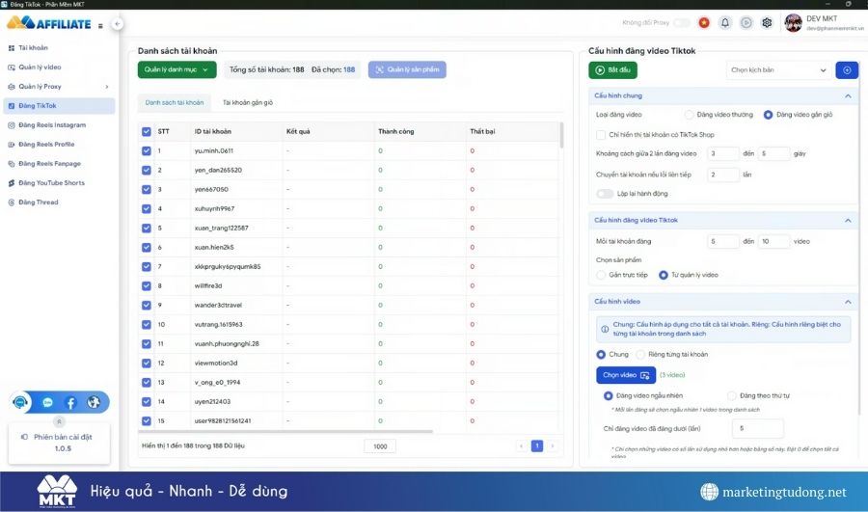Click the info icon in Cấu hình video note
868x512 pixels.
605,329
